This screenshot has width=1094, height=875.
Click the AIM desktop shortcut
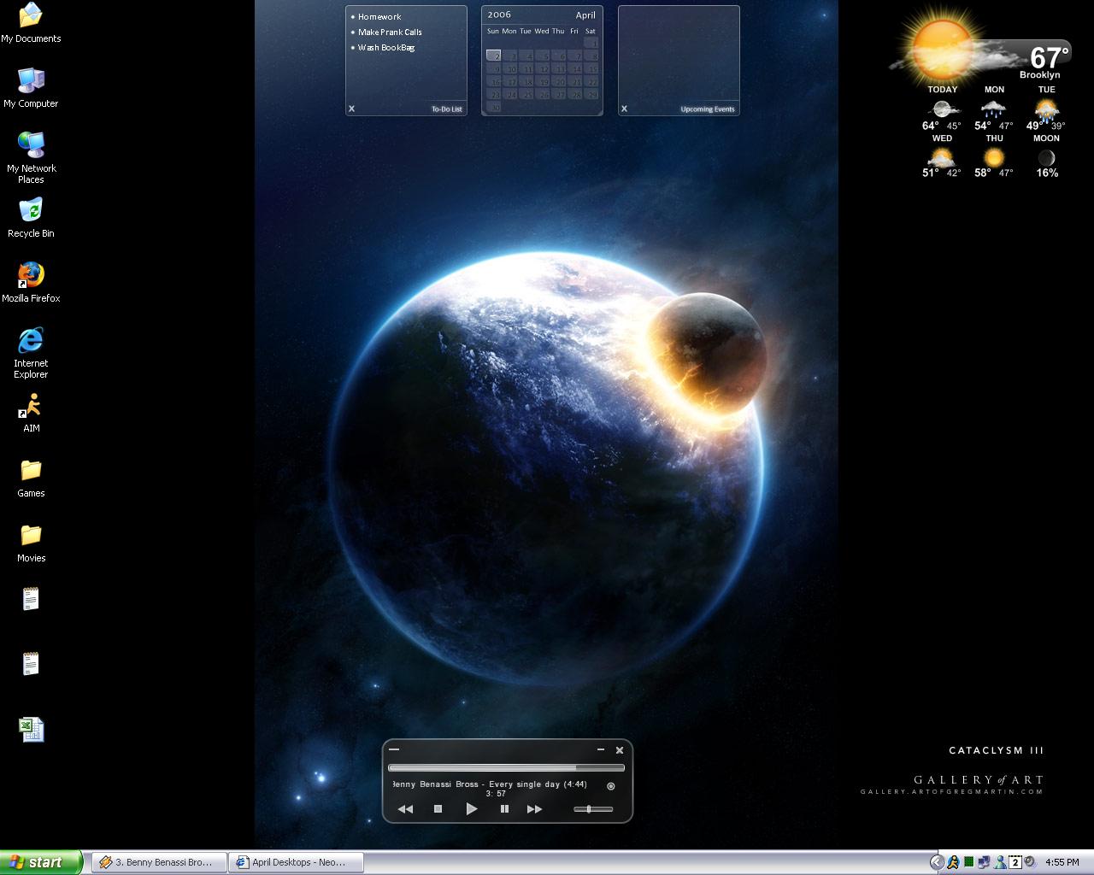click(x=31, y=406)
